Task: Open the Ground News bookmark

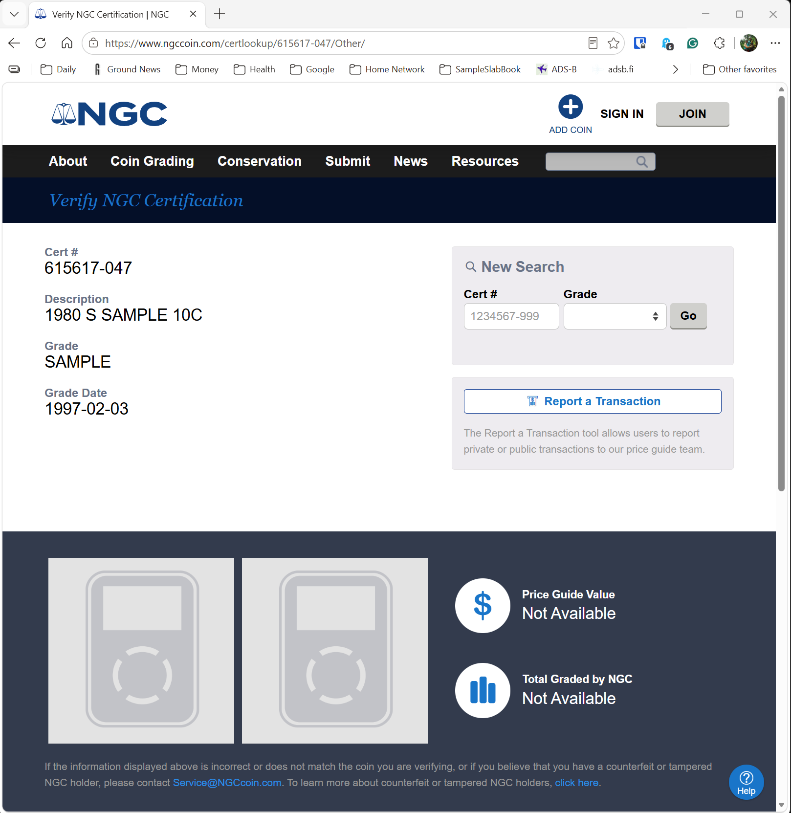Action: 127,69
